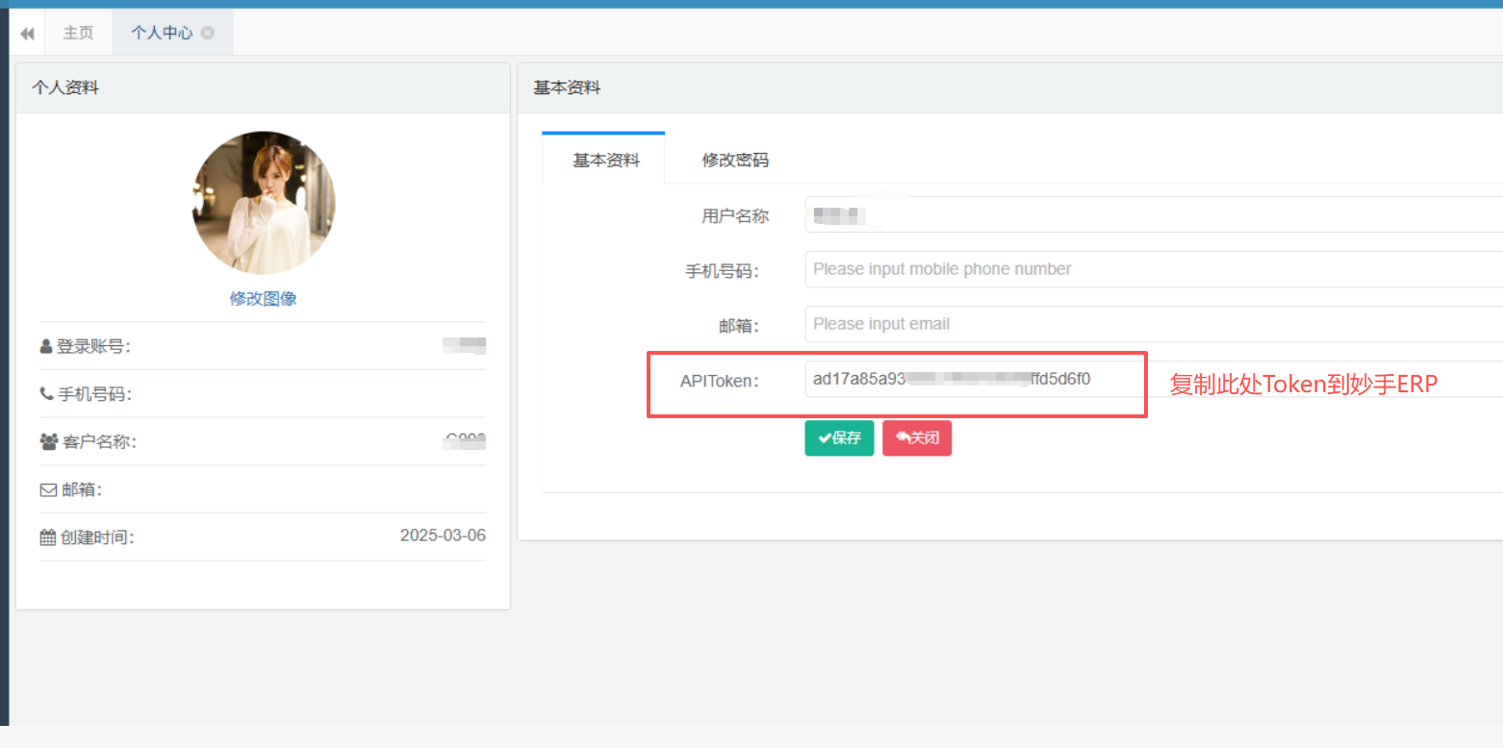Click the 2025-03-06 creation date
The width and height of the screenshot is (1503, 748).
pos(443,536)
